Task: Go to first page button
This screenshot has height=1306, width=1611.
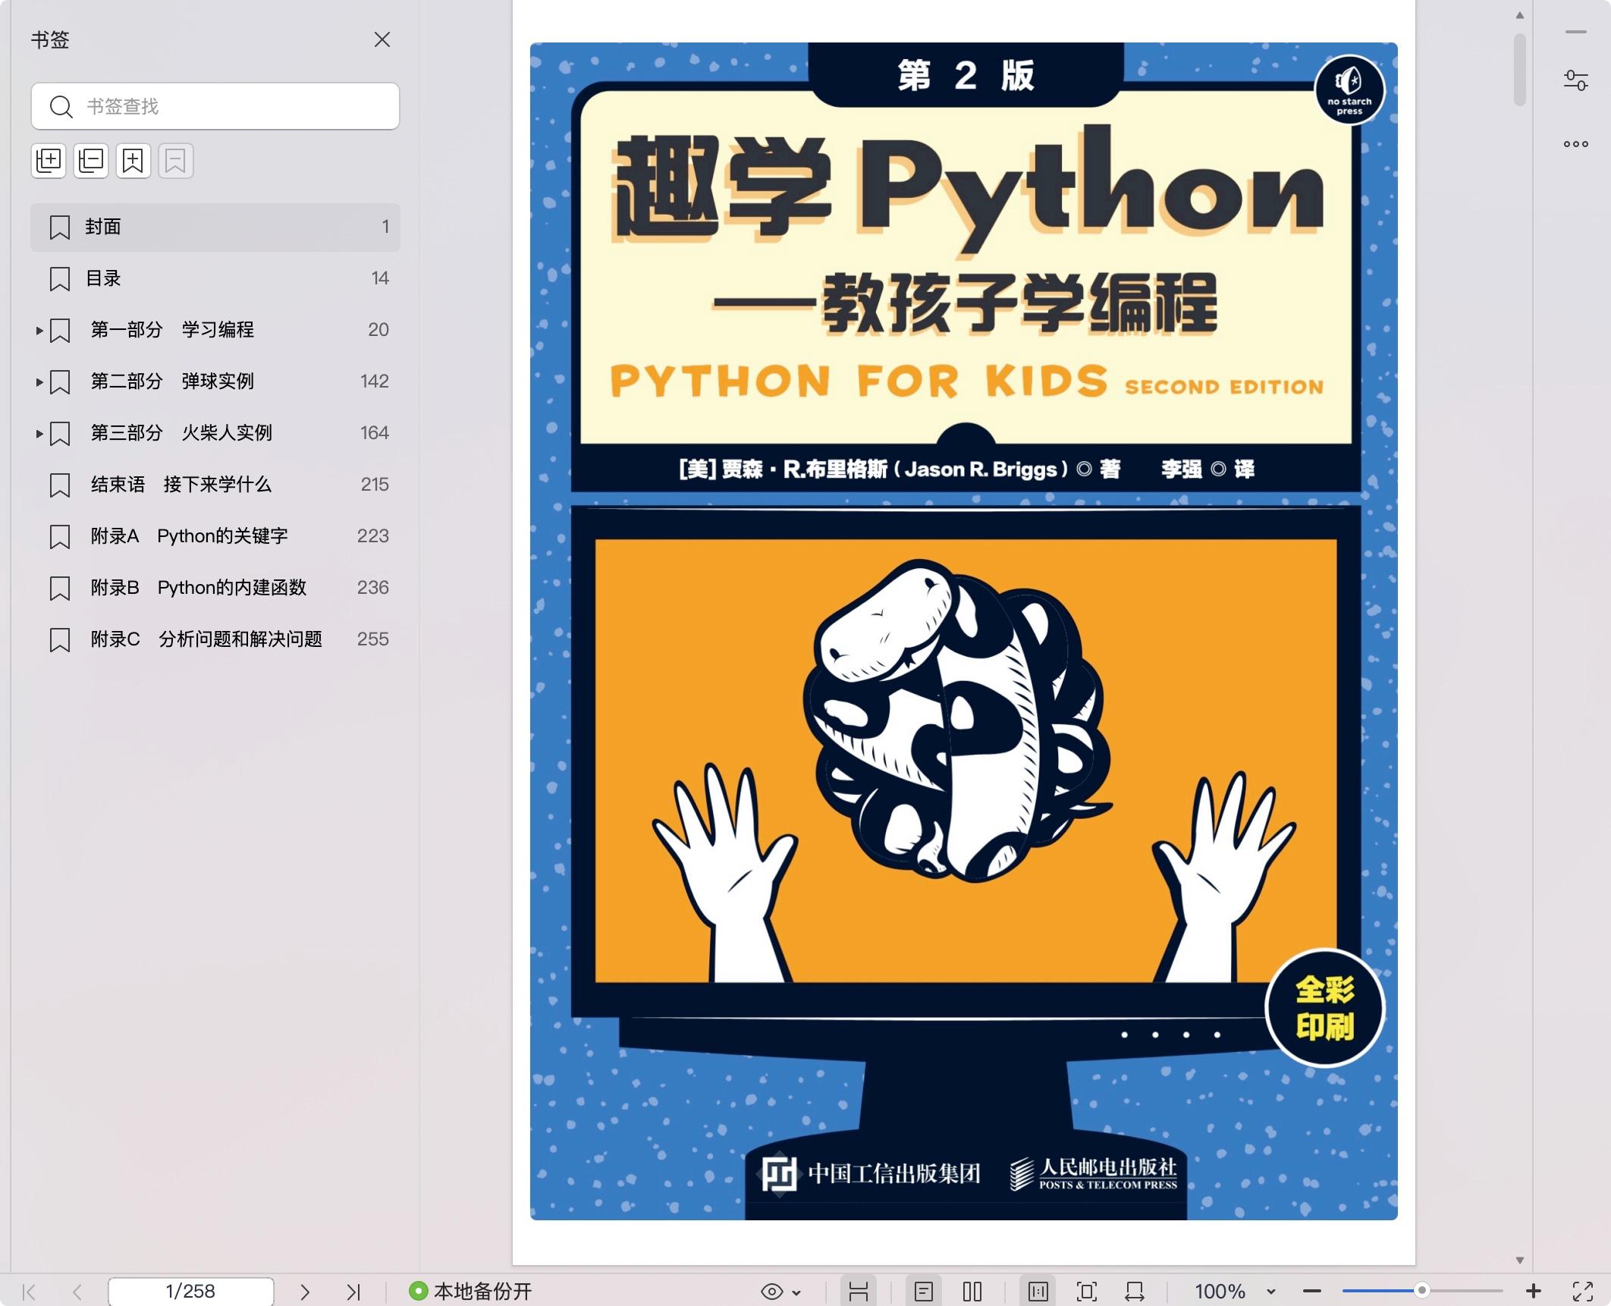Action: point(29,1292)
